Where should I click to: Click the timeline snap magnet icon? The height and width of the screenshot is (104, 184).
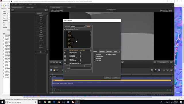156,70
